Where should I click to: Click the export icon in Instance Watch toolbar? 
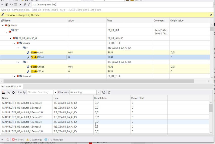[x=109, y=92]
